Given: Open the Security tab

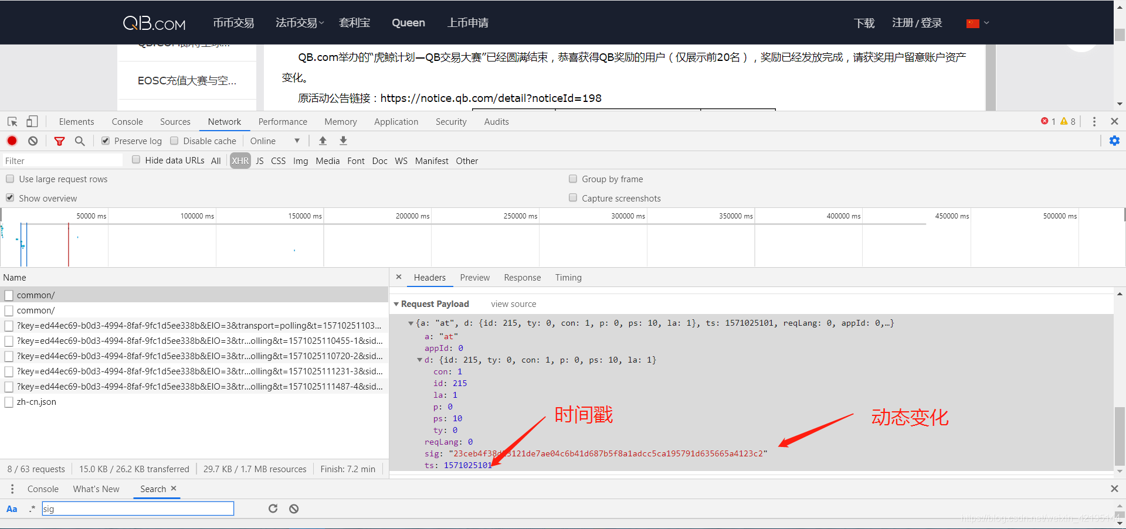Looking at the screenshot, I should 451,122.
